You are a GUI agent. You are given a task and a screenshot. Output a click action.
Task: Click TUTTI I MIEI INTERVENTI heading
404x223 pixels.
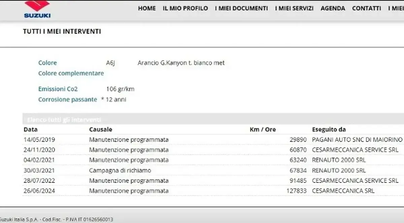point(62,32)
